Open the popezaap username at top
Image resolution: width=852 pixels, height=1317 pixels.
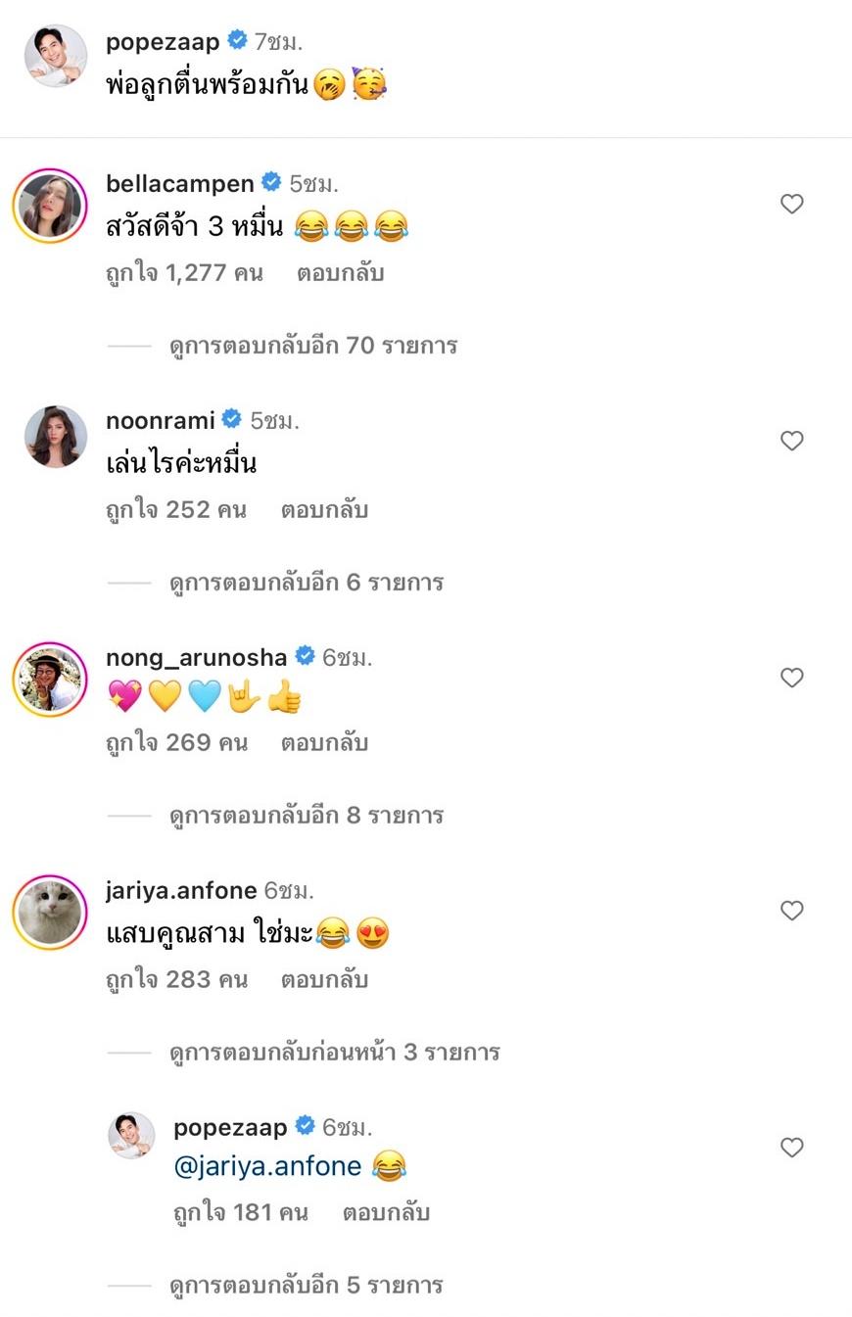pos(163,41)
